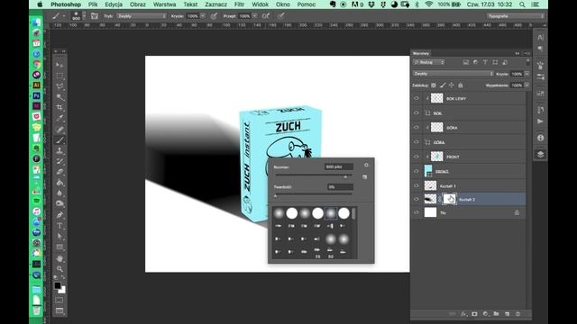Click the Twardość hardness input field
The height and width of the screenshot is (324, 577).
point(340,187)
